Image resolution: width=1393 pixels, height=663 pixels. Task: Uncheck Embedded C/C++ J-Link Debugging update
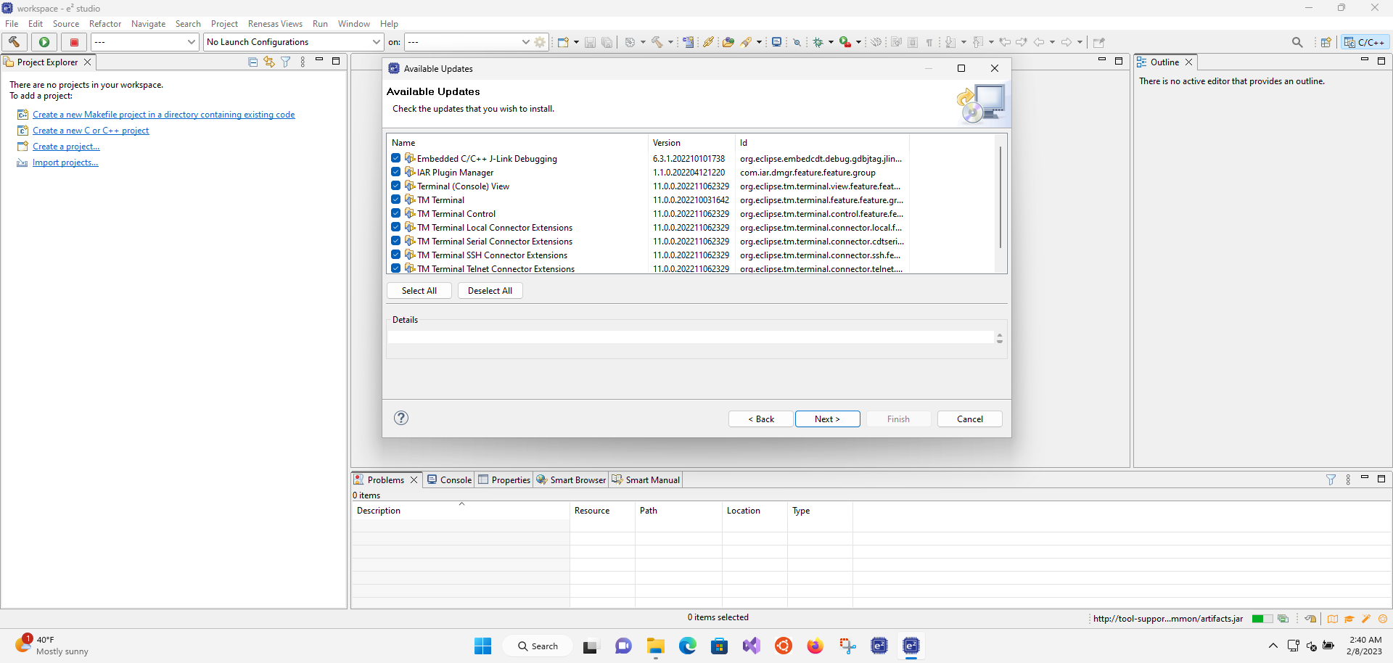[395, 158]
